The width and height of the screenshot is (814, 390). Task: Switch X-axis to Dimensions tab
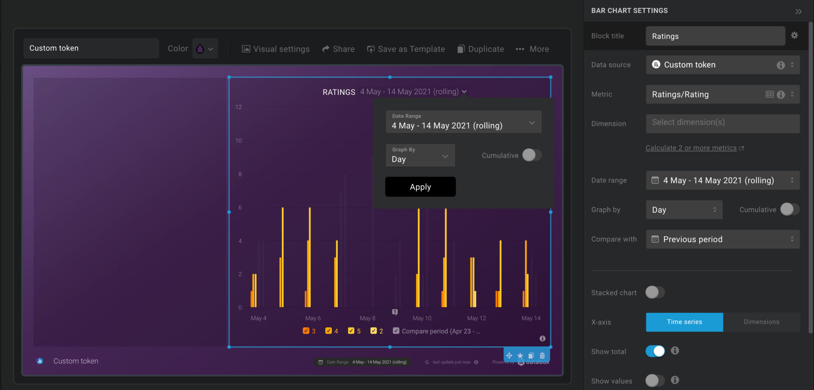pyautogui.click(x=761, y=322)
